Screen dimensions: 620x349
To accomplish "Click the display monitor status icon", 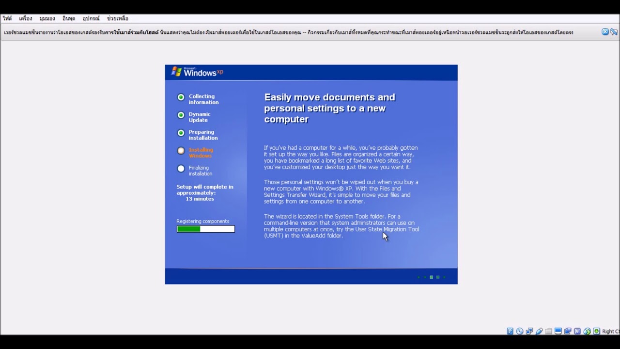I will [558, 331].
